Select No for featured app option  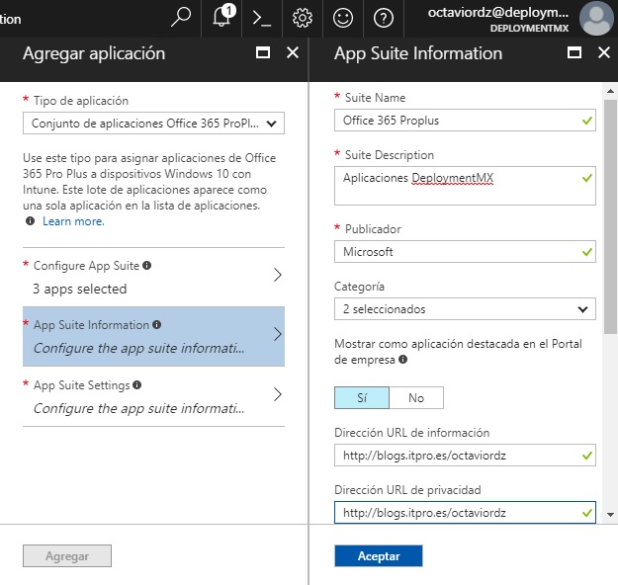[x=415, y=397]
